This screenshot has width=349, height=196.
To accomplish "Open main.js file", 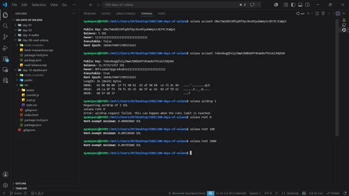I will (31, 100).
